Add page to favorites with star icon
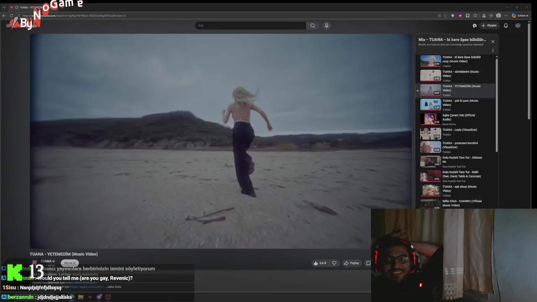 pyautogui.click(x=445, y=16)
